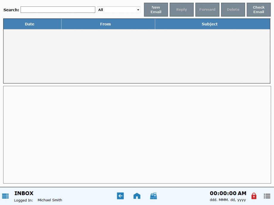Click the Michael Smith logged-in name
Viewport: 274px width, 205px height.
pos(50,200)
